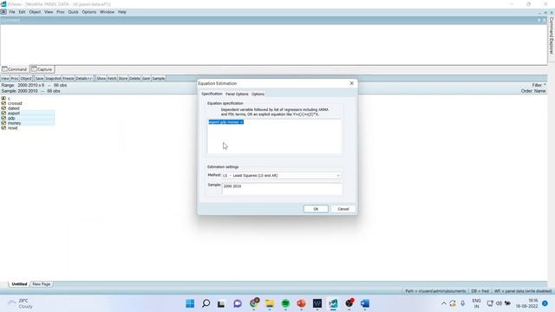Switch to Panel Options tab
This screenshot has width=555, height=312.
tap(237, 94)
